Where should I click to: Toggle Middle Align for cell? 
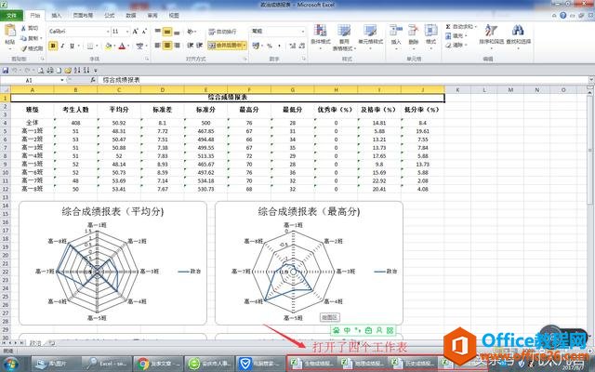[x=167, y=32]
